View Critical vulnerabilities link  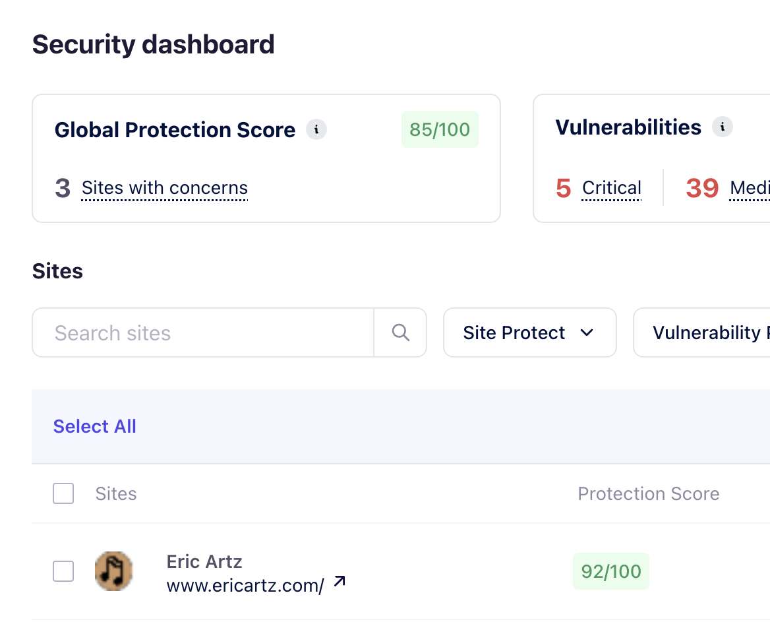tap(612, 189)
